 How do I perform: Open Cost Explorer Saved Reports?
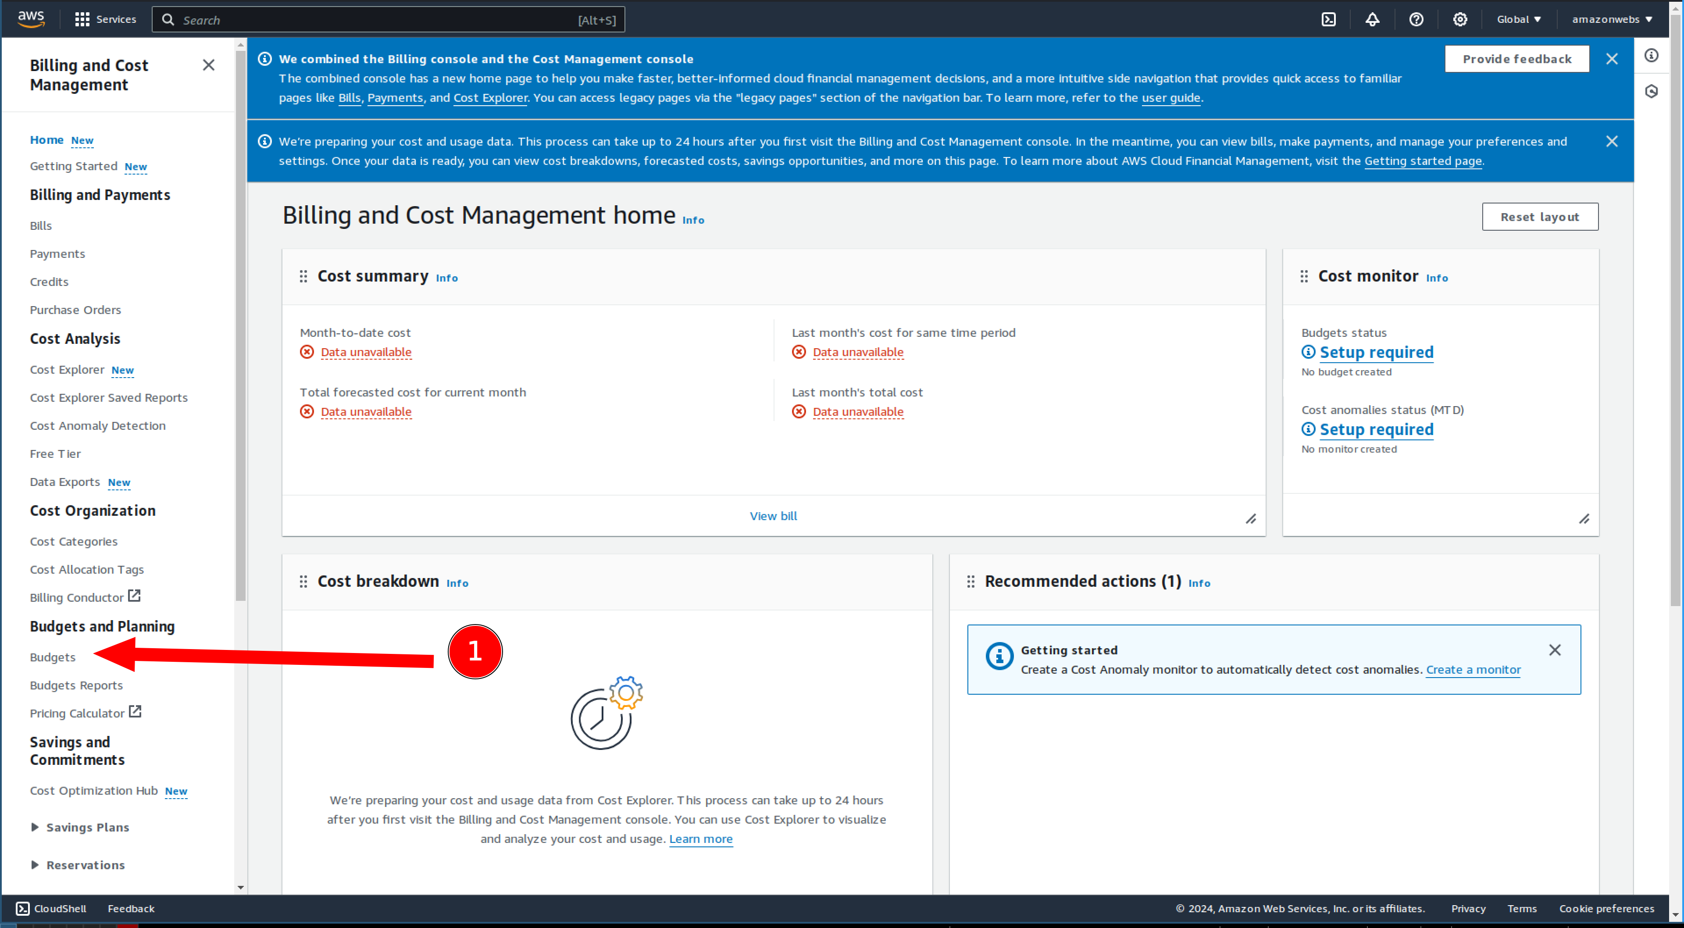(x=108, y=398)
